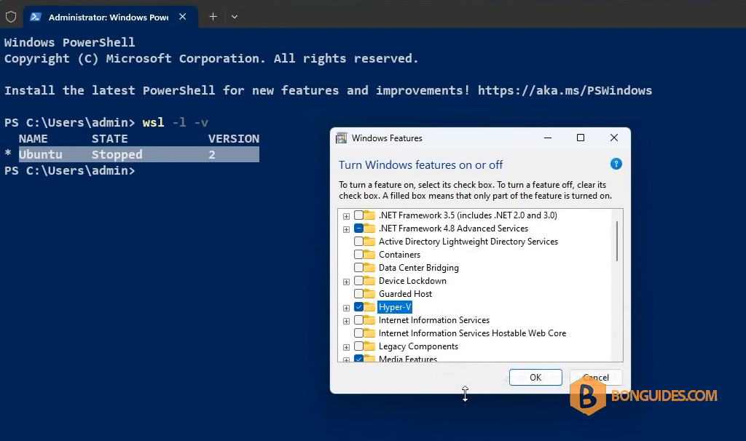Check the Legacy Components checkbox
This screenshot has height=441, width=746.
point(358,346)
